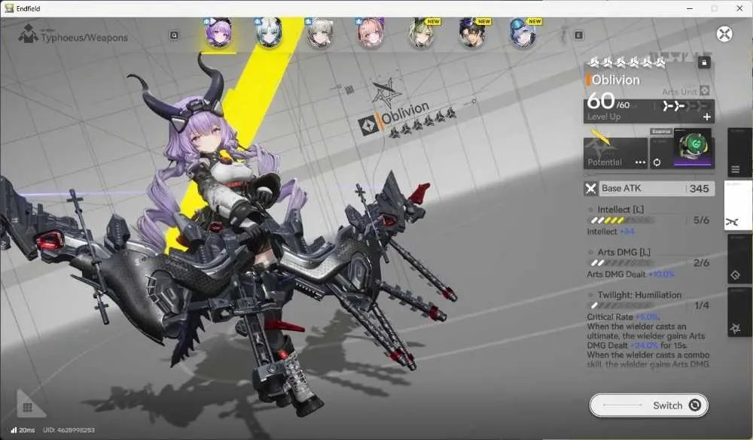Click the E next character key icon

tap(578, 35)
